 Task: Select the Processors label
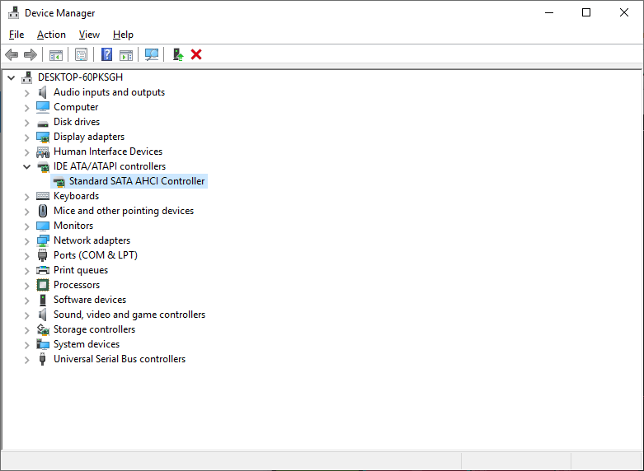coord(77,285)
